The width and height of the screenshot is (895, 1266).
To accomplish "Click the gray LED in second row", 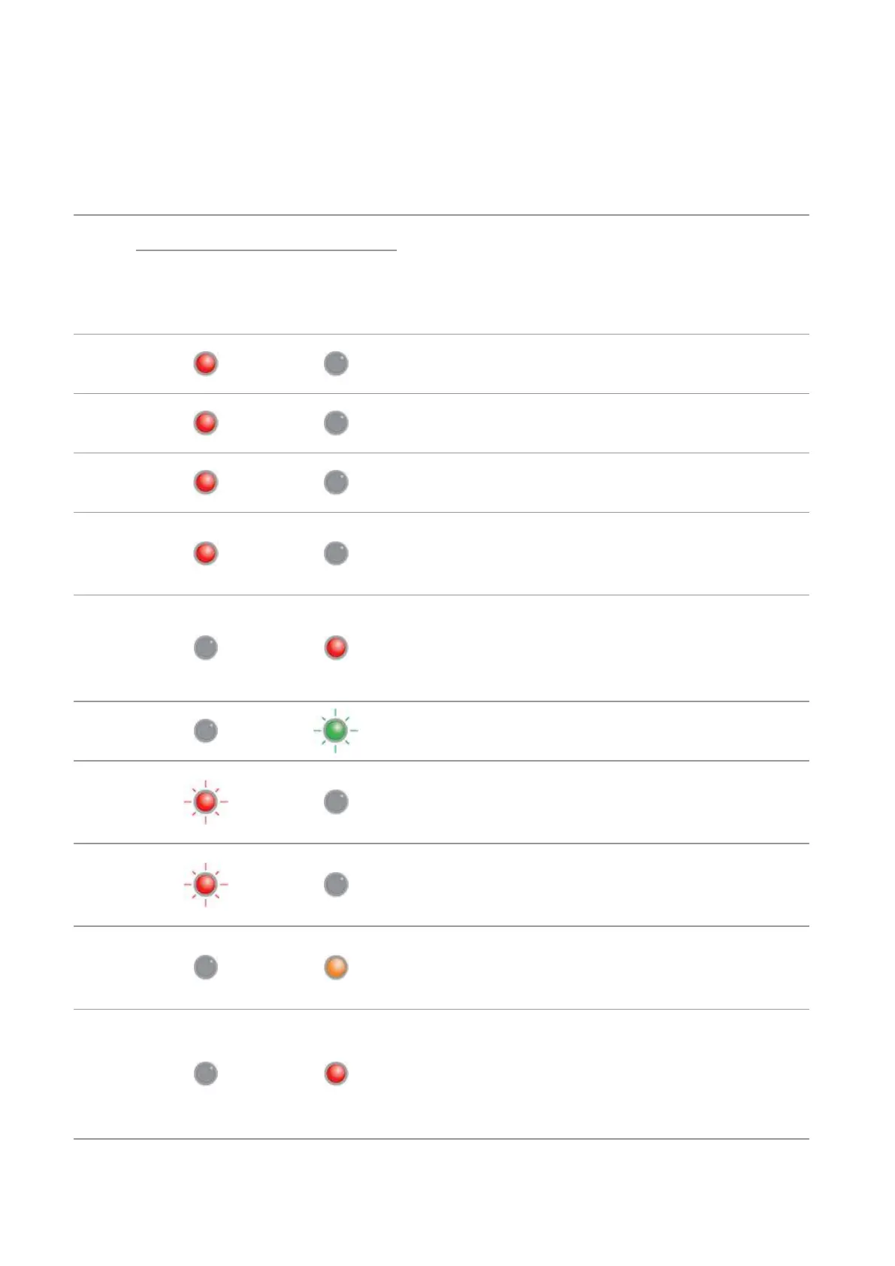I will click(336, 423).
